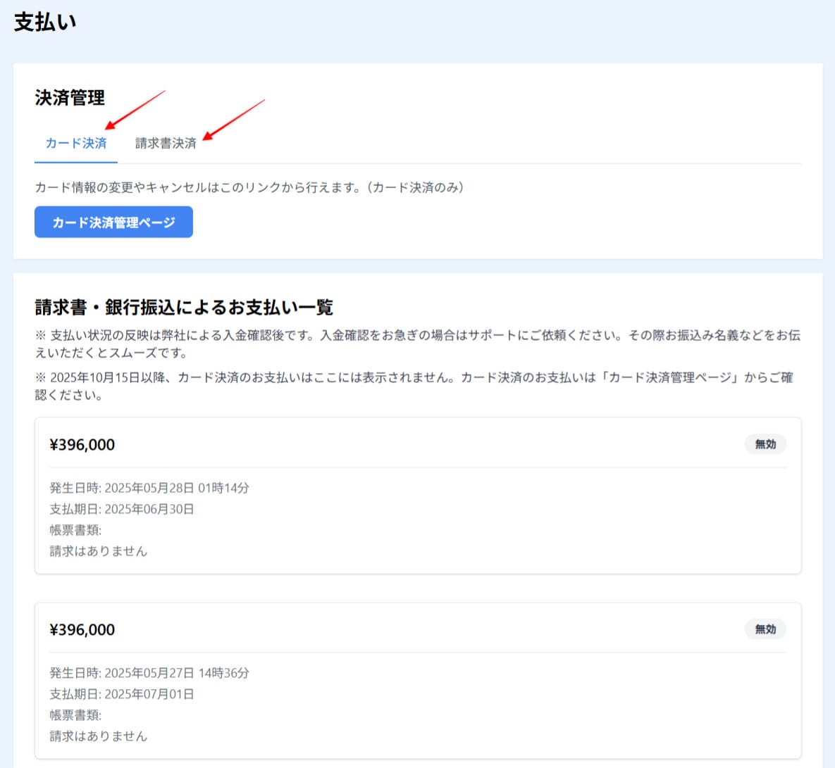Image resolution: width=835 pixels, height=768 pixels.
Task: Click the 無効 badge on the 05月28日 payment
Action: pos(765,444)
